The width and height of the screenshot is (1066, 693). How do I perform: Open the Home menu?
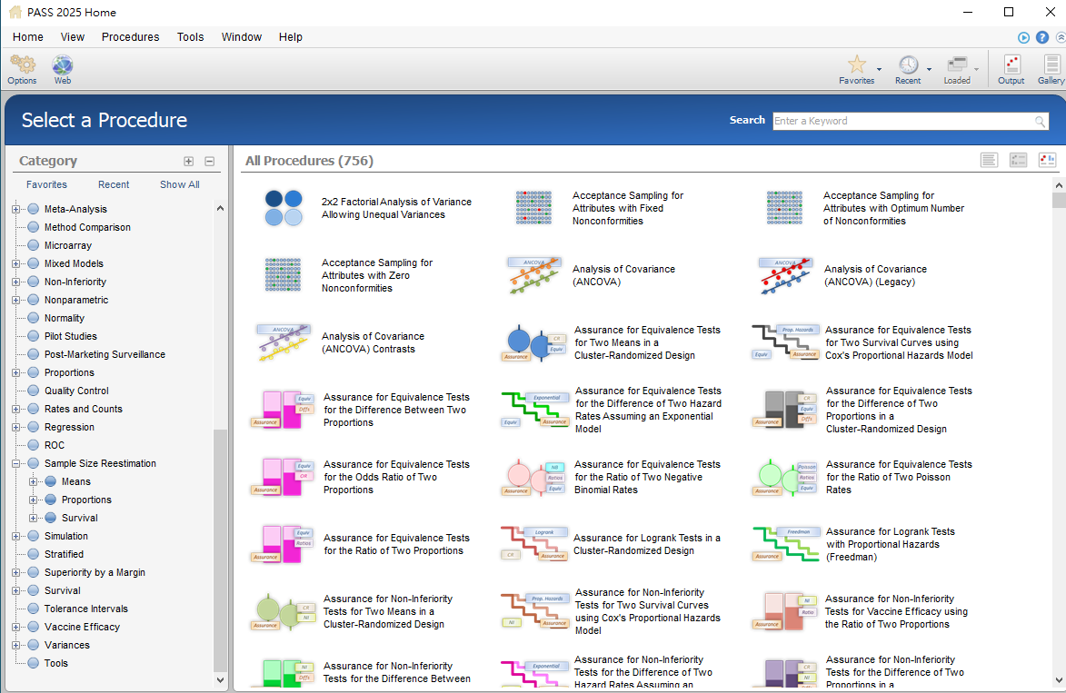pos(28,36)
